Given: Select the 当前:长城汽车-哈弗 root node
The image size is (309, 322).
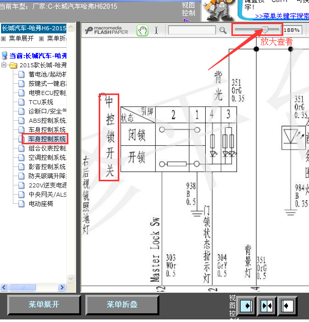Looking at the screenshot, I should coord(38,55).
